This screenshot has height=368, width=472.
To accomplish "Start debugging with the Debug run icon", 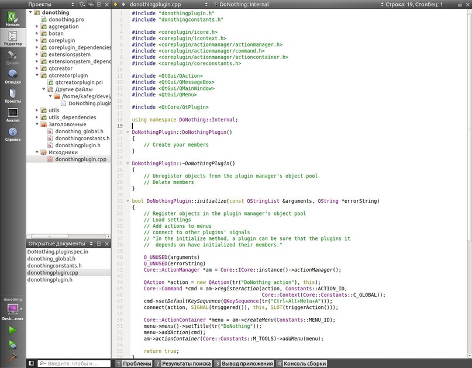I will coord(12,345).
